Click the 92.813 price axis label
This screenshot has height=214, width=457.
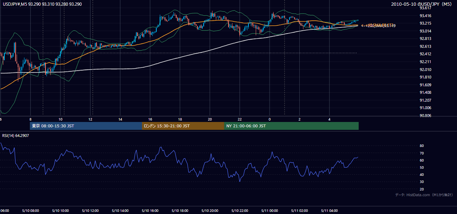point(426,39)
